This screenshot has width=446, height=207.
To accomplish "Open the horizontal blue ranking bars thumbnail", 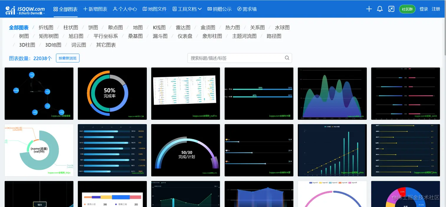I will click(x=112, y=150).
